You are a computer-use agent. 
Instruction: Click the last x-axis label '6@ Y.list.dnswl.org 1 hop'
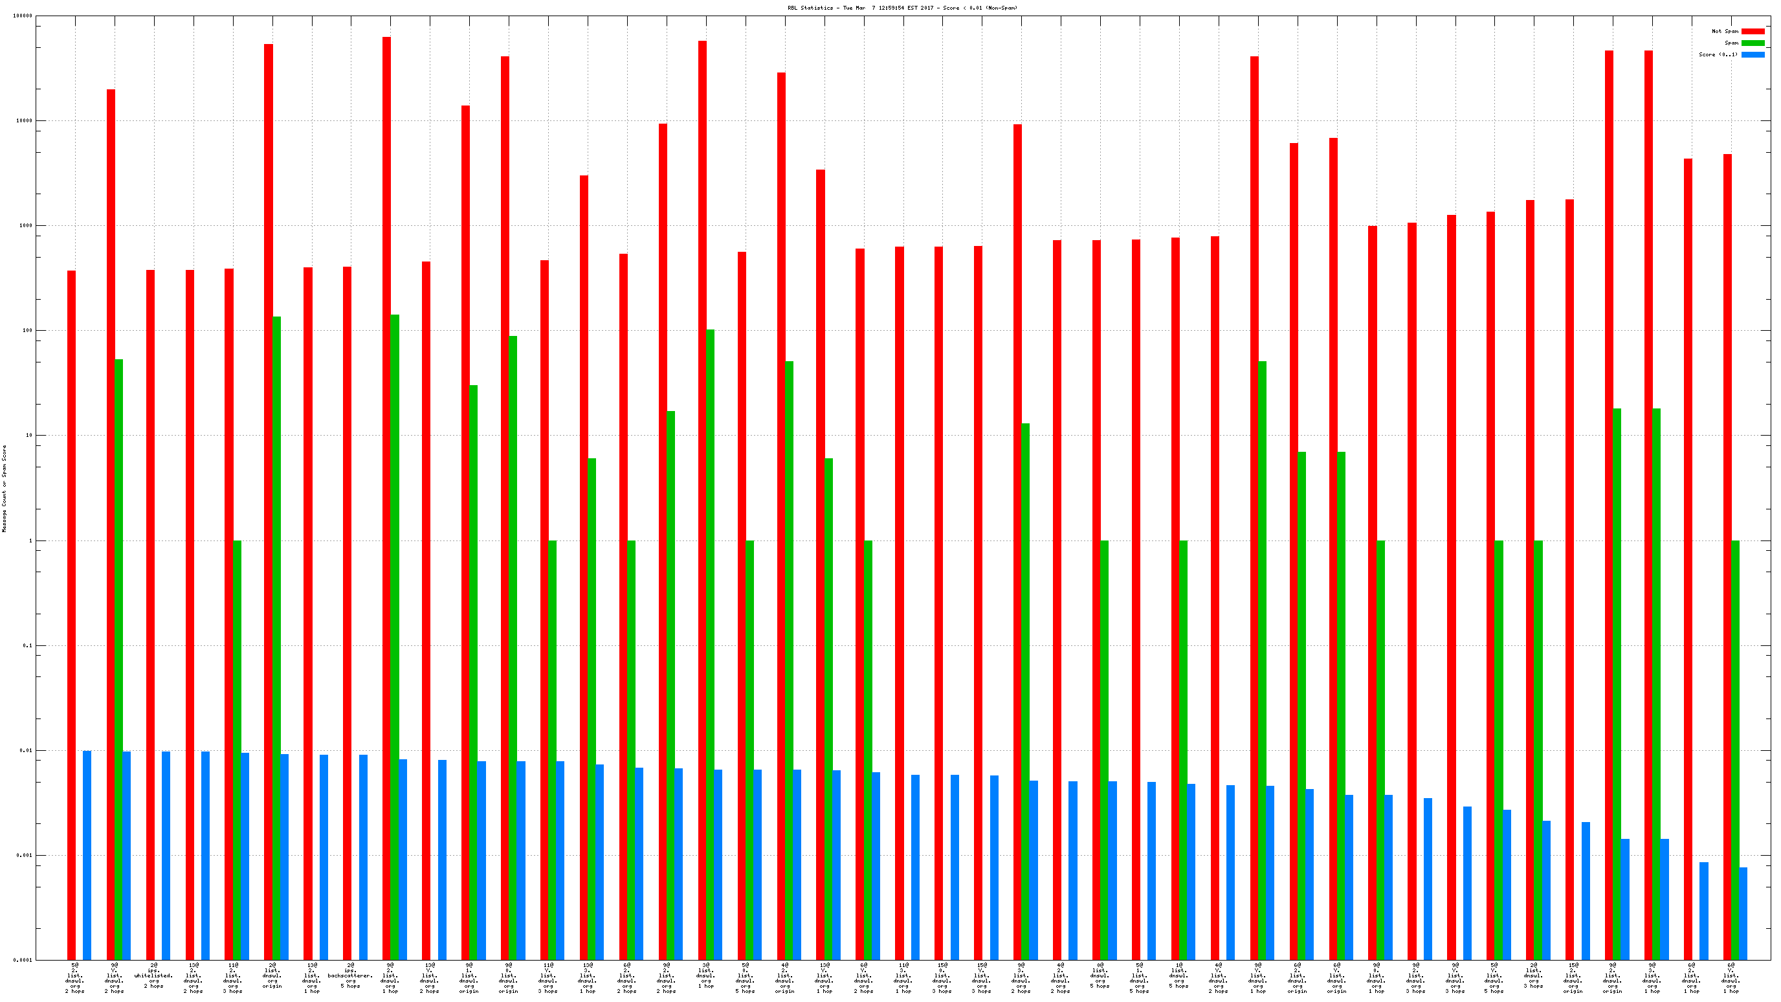point(1731,977)
